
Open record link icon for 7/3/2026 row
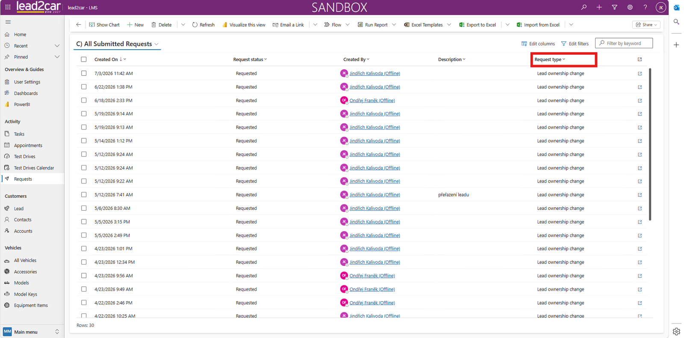coord(640,73)
